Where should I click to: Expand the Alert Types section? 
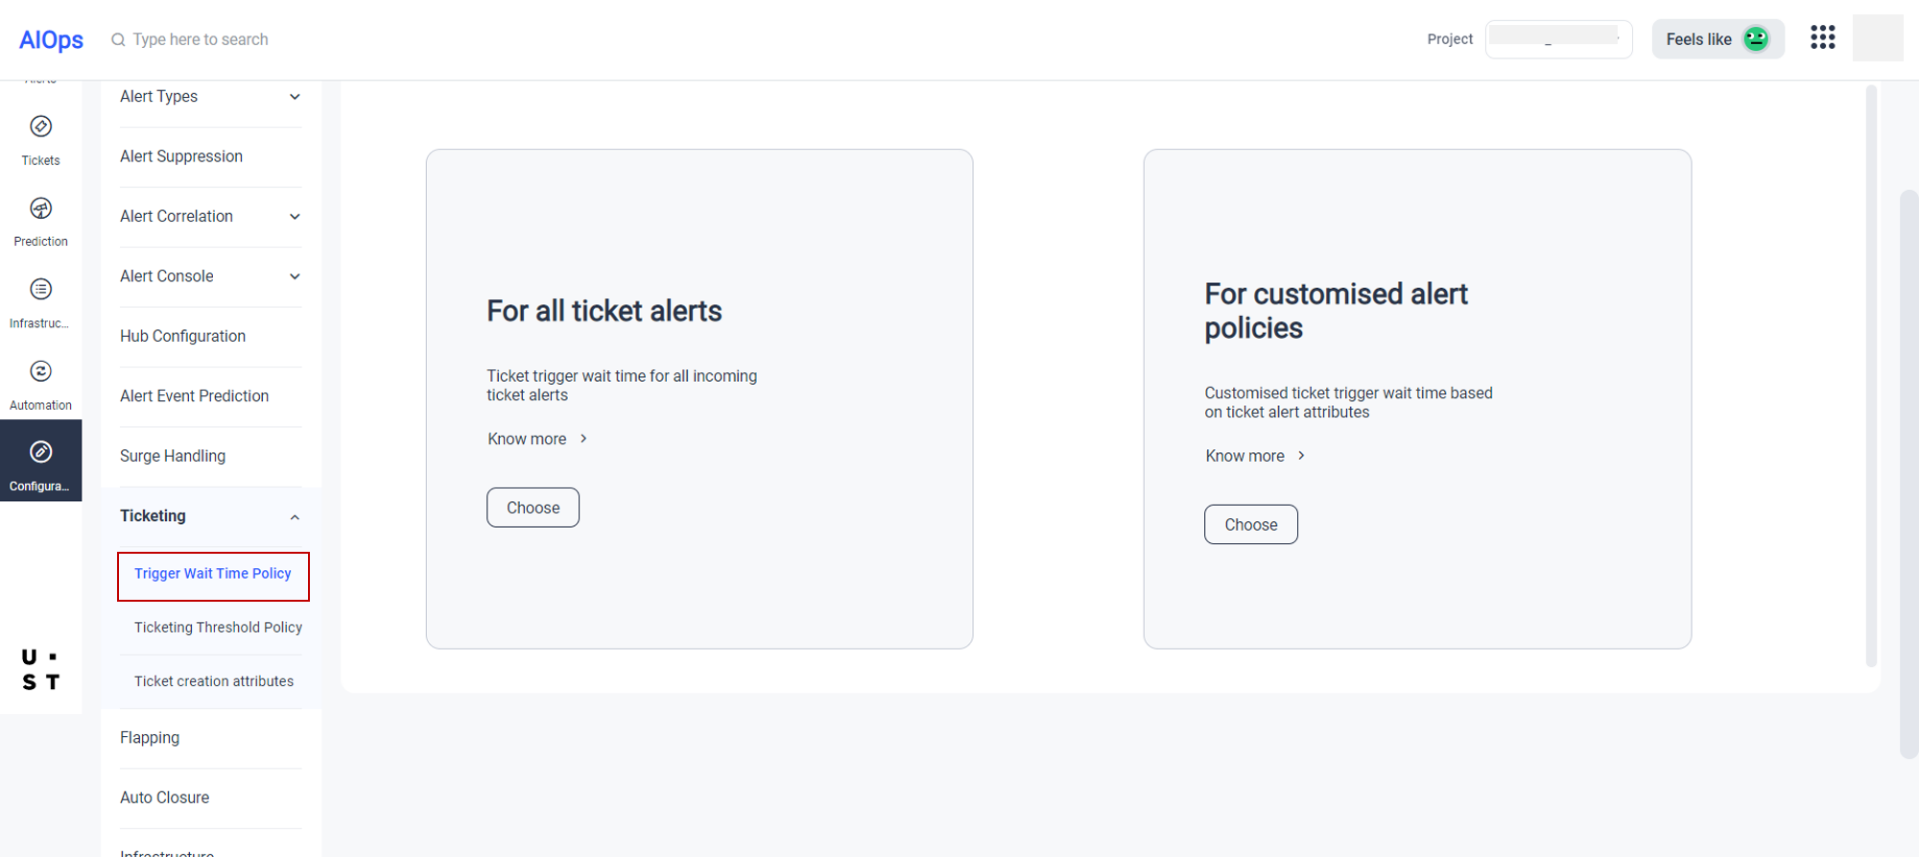point(295,97)
